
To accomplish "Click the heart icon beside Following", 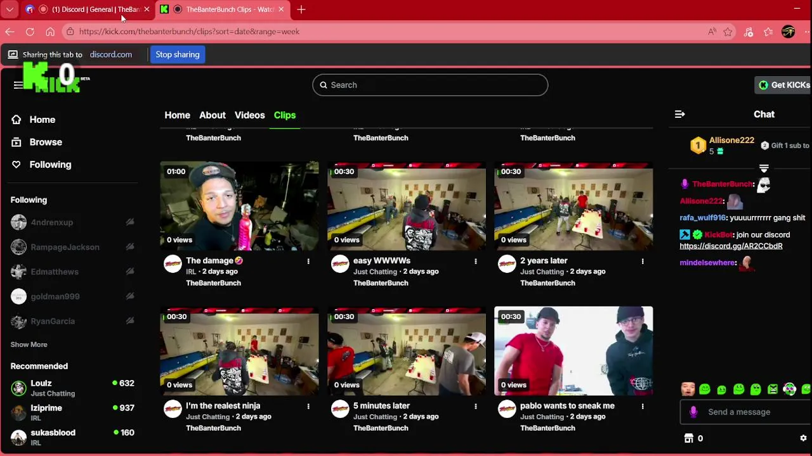I will click(16, 165).
